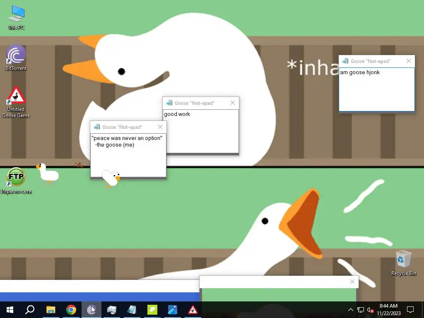Select the BitTorrent desktop shortcut
Image resolution: width=424 pixels, height=318 pixels.
[16, 58]
